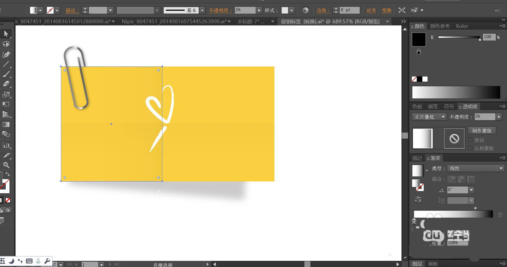The height and width of the screenshot is (267, 507).
Task: Set fill to None in toolbox
Action: pos(8,200)
